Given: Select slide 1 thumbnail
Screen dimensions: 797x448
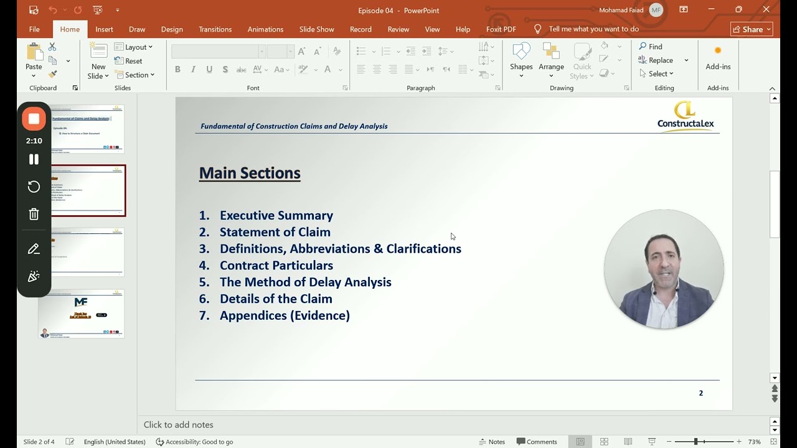Looking at the screenshot, I should [x=87, y=128].
